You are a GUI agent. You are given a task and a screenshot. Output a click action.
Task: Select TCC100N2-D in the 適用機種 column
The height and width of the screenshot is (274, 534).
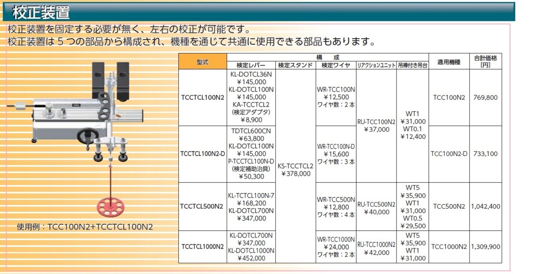(449, 154)
